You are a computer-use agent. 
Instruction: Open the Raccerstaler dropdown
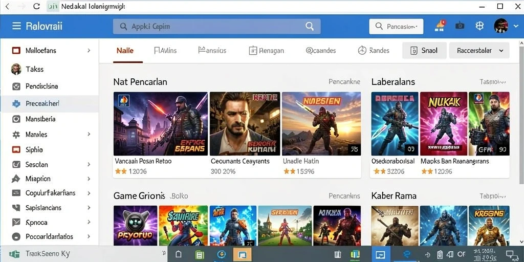(479, 51)
